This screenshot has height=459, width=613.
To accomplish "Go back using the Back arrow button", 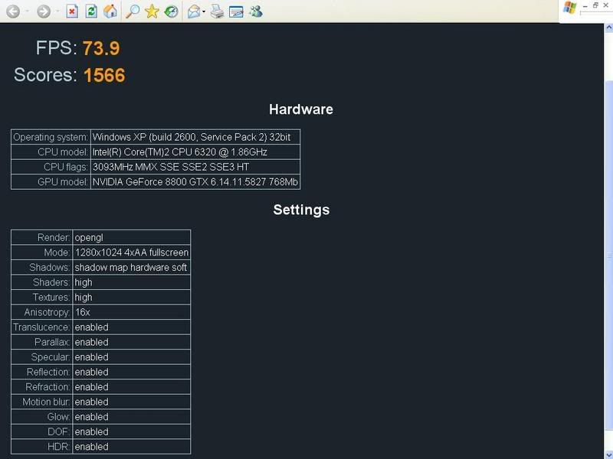I will pyautogui.click(x=13, y=11).
